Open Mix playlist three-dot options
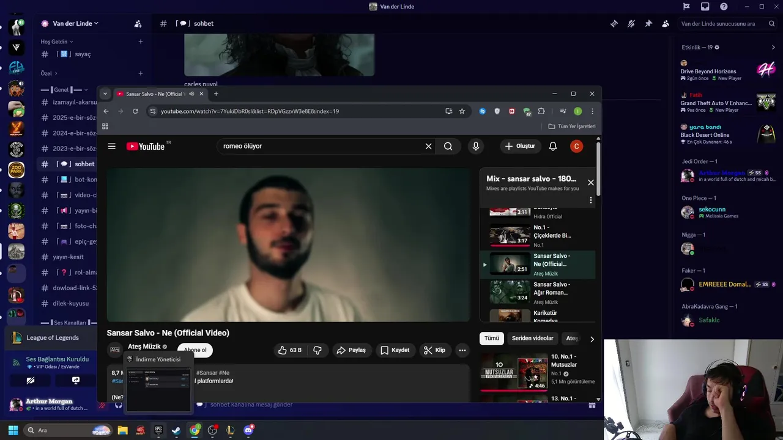Image resolution: width=783 pixels, height=440 pixels. [x=590, y=200]
